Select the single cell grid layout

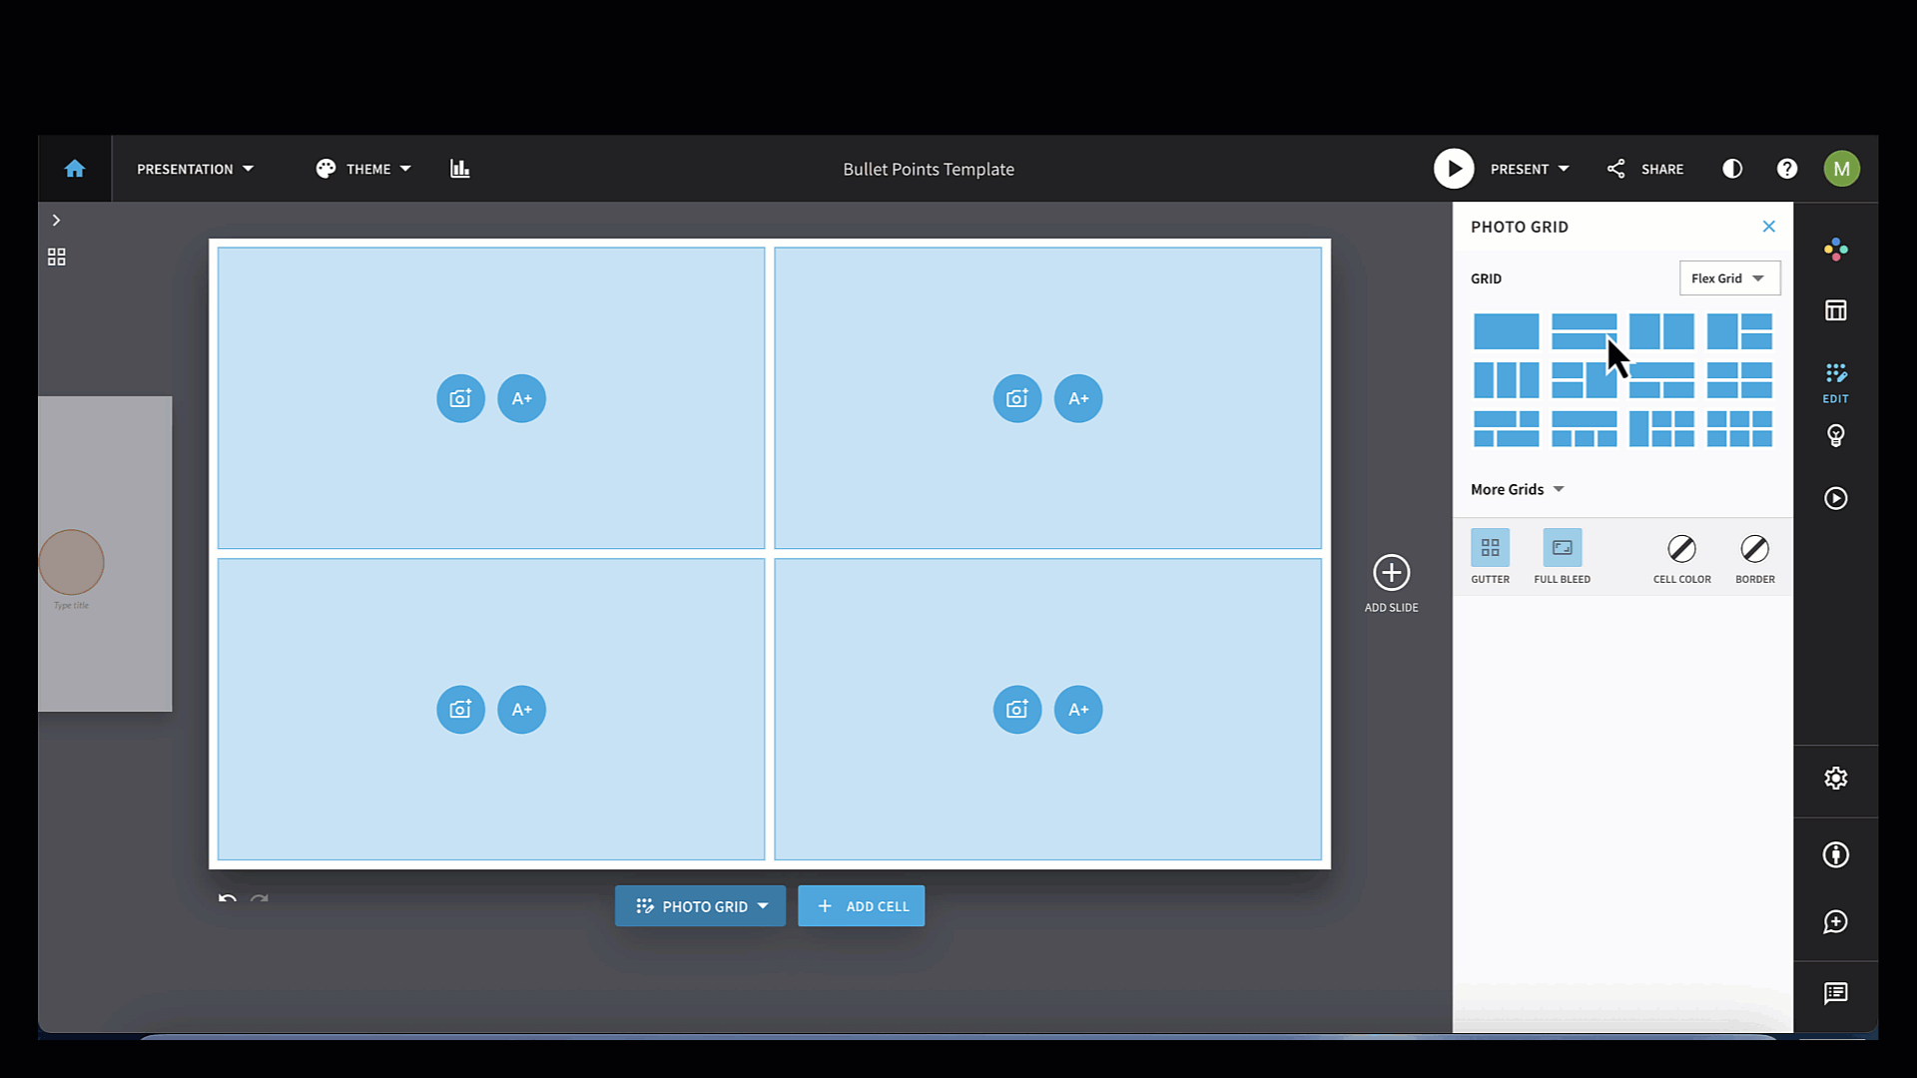point(1507,331)
